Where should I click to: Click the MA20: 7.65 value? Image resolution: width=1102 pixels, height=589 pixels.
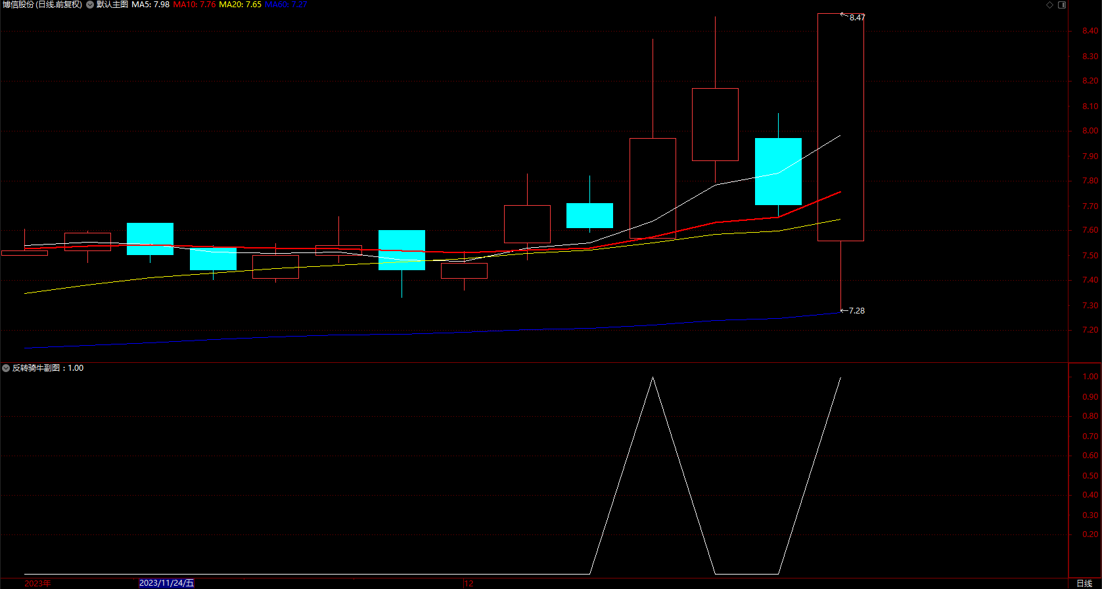(x=241, y=5)
